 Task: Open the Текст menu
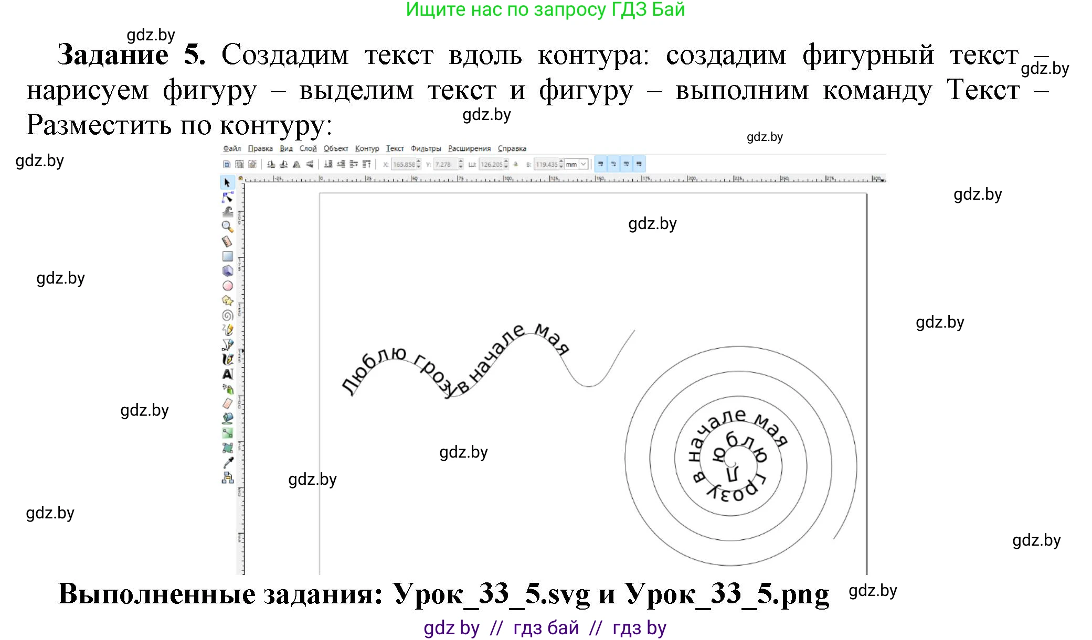396,148
